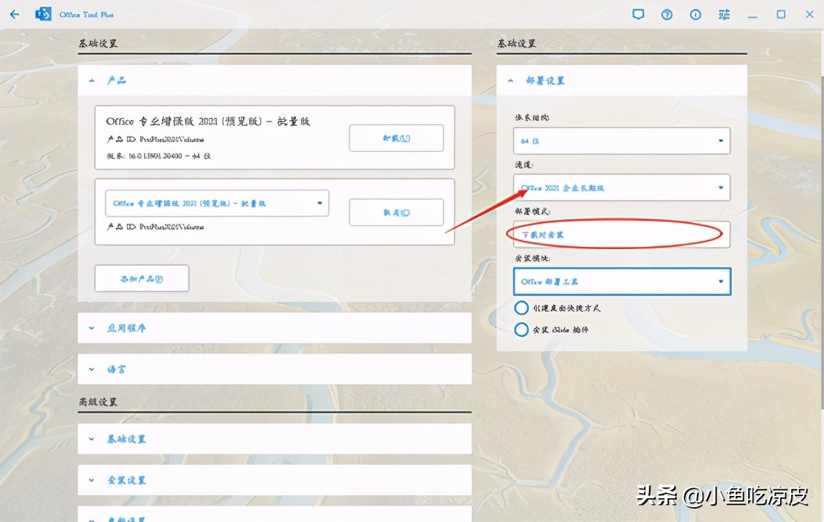The width and height of the screenshot is (824, 522).
Task: Enable 安装 iSlide 插件 option
Action: tap(521, 329)
